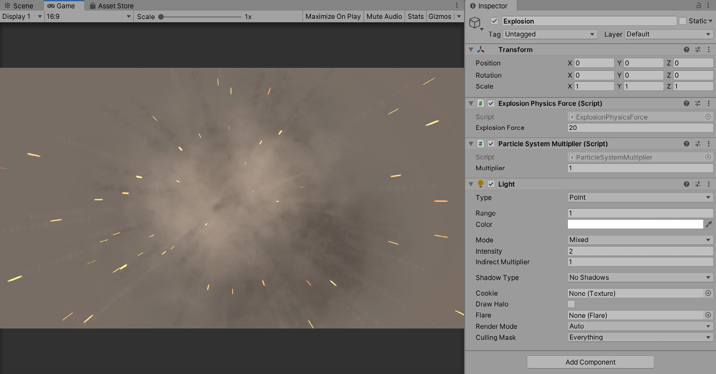Open Light Type Point dropdown
The image size is (716, 374).
pos(640,198)
